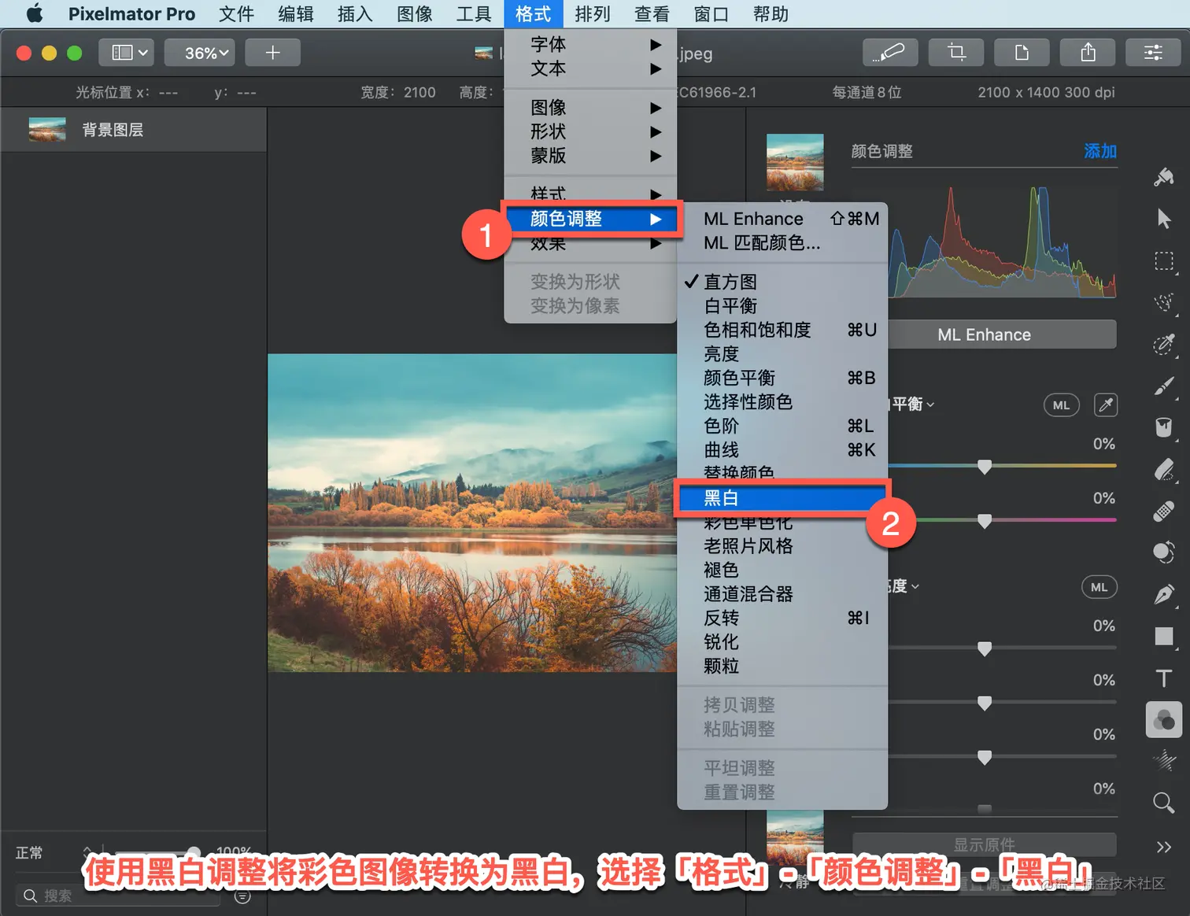Select the Erase tool
The width and height of the screenshot is (1190, 916).
point(1164,469)
